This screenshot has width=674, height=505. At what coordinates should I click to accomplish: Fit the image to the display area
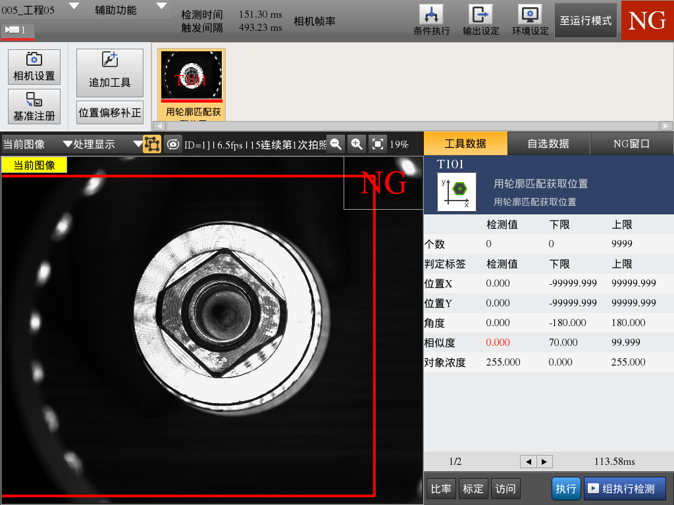coord(376,143)
